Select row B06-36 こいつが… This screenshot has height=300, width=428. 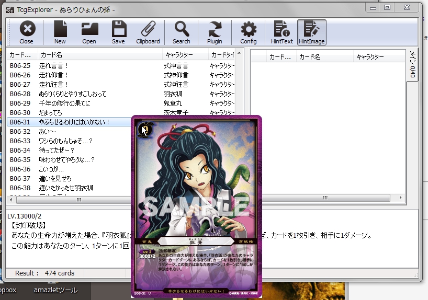(x=69, y=169)
